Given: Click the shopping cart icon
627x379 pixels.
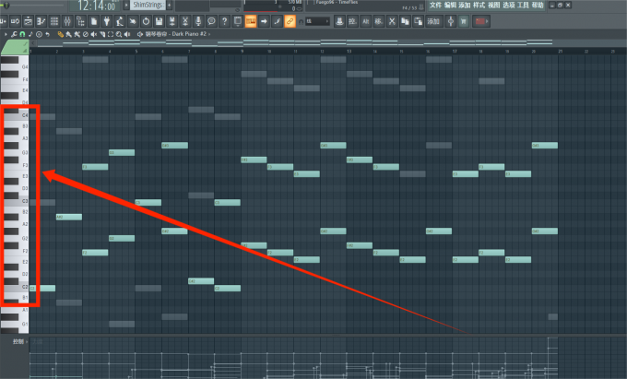Looking at the screenshot, I should pos(464,21).
